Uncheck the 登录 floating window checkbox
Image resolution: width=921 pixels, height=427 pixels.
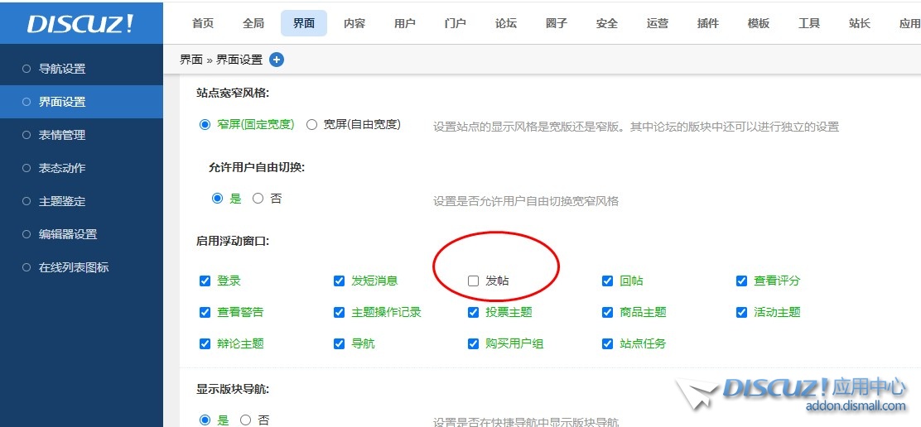click(x=205, y=281)
